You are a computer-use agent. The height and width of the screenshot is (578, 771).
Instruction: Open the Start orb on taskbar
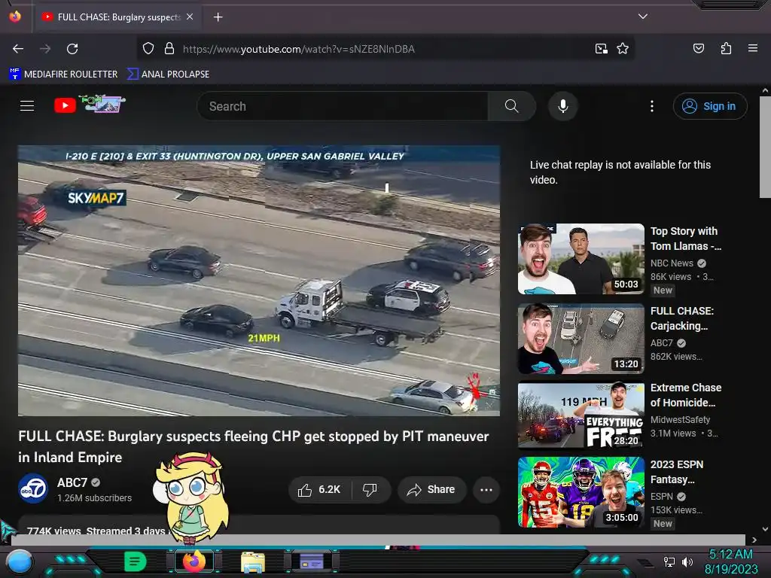click(20, 562)
